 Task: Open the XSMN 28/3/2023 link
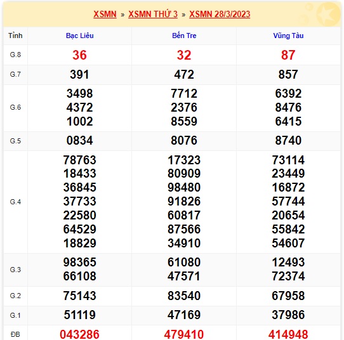(220, 14)
